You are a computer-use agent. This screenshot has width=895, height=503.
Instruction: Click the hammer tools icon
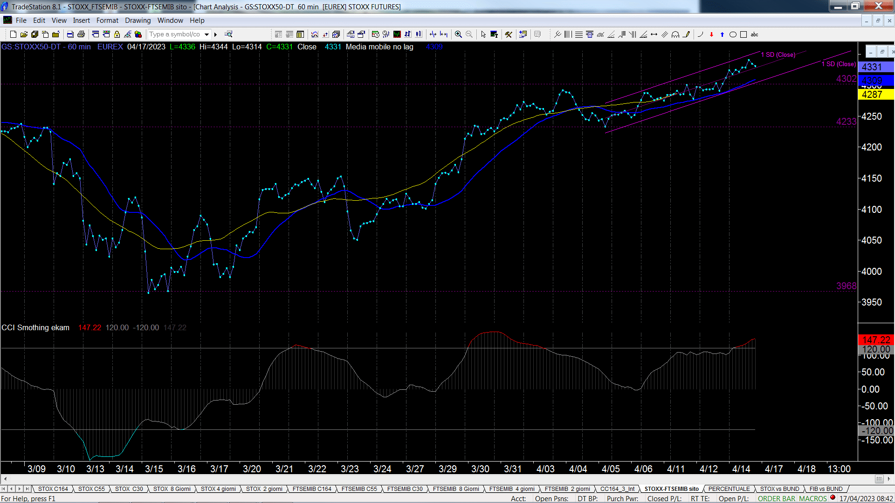[x=509, y=34]
